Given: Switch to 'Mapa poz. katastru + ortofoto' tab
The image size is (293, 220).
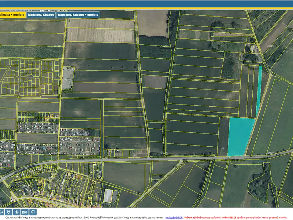Looking at the screenshot, I should [78, 15].
